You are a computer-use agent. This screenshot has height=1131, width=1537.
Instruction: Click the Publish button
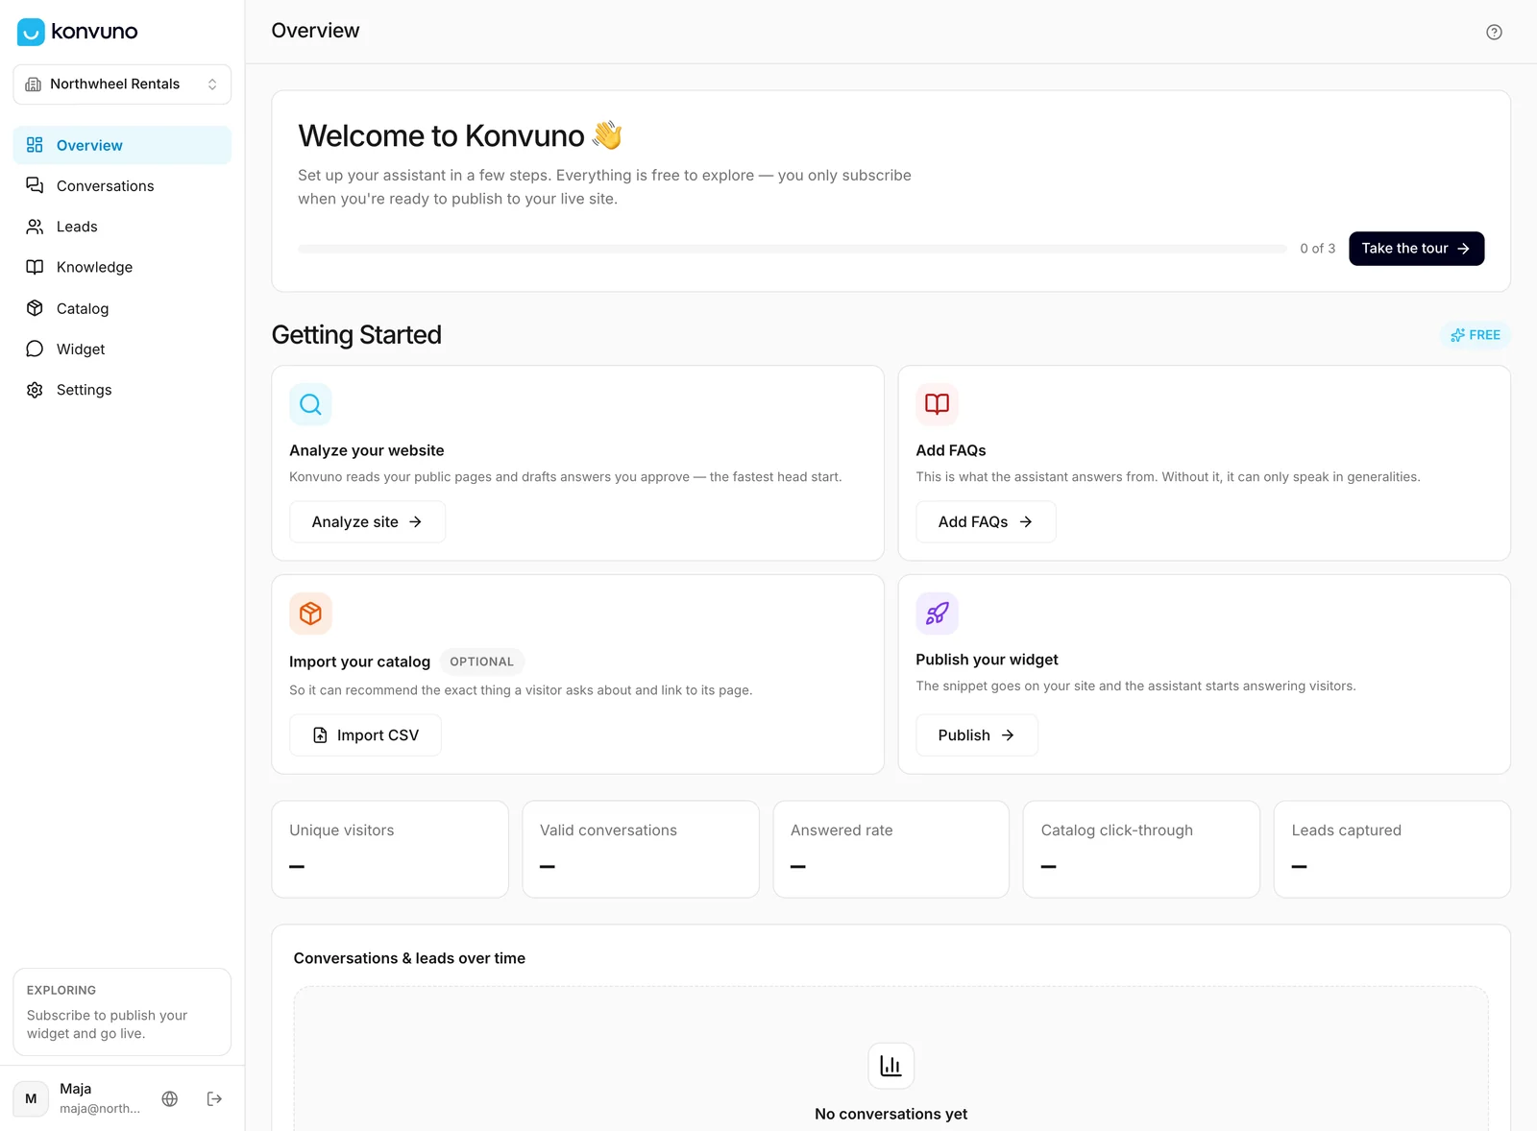977,735
